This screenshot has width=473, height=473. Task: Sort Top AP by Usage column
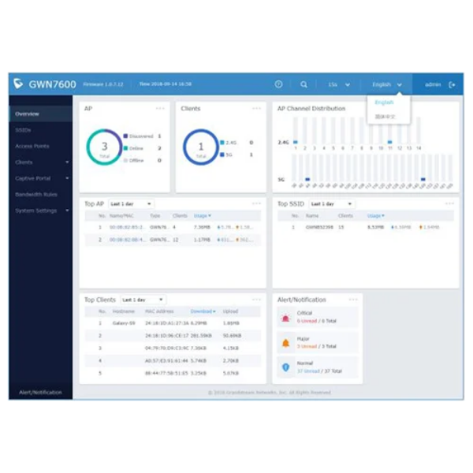(202, 216)
